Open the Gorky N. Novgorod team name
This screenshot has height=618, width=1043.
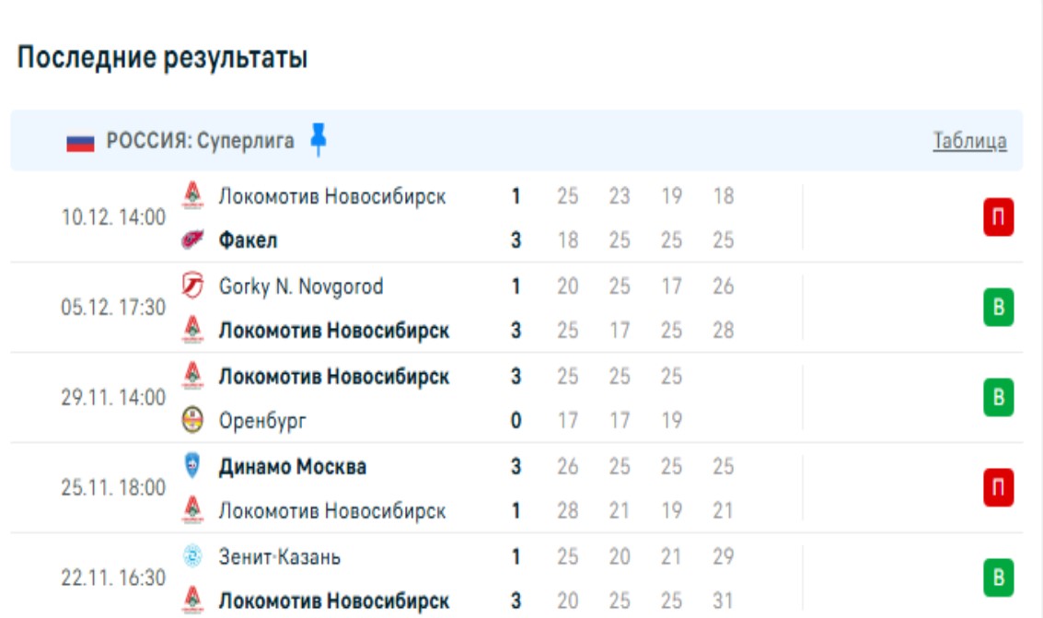[300, 286]
